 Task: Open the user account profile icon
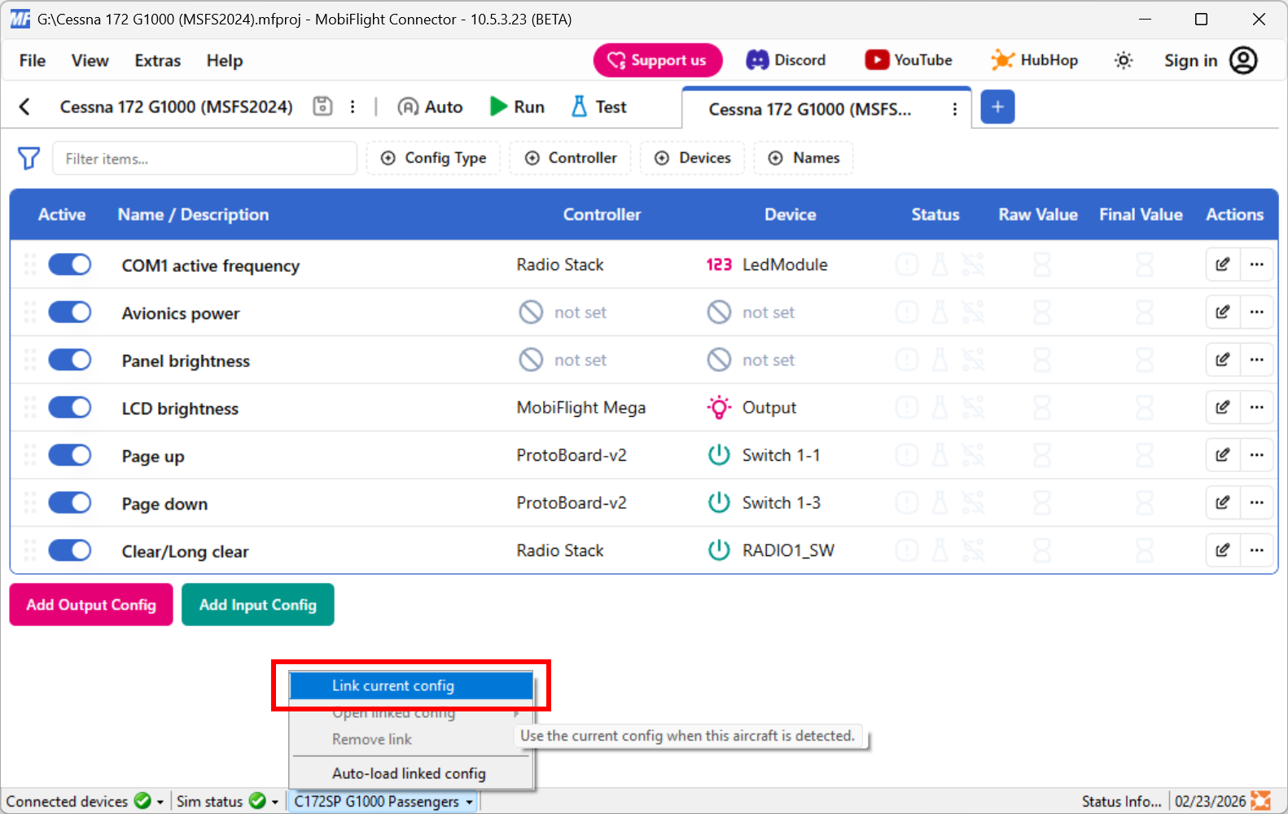tap(1243, 60)
